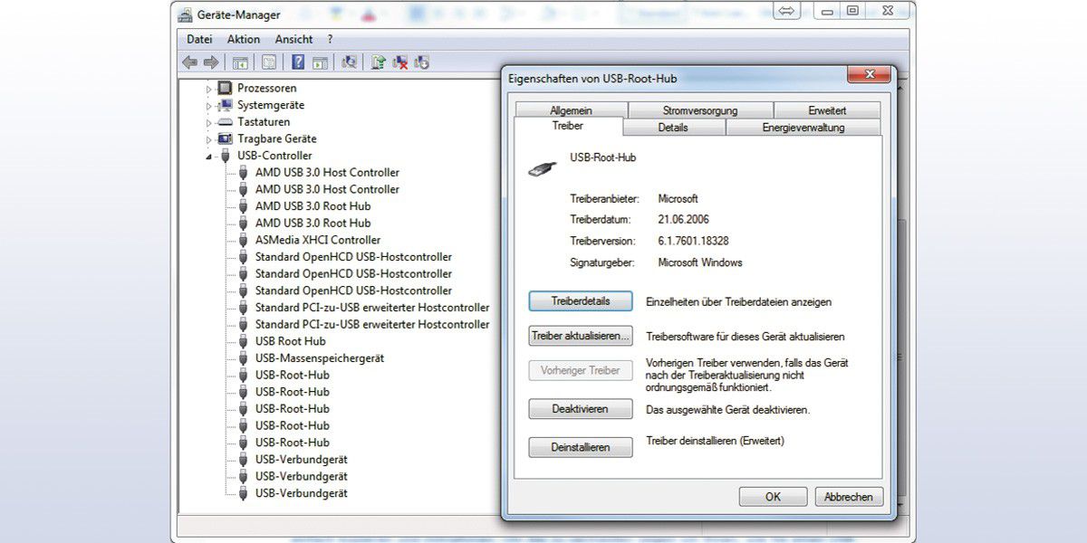Viewport: 1087px width, 543px height.
Task: Click USB plug icon beside USB-Massenspeichergerät
Action: [243, 358]
